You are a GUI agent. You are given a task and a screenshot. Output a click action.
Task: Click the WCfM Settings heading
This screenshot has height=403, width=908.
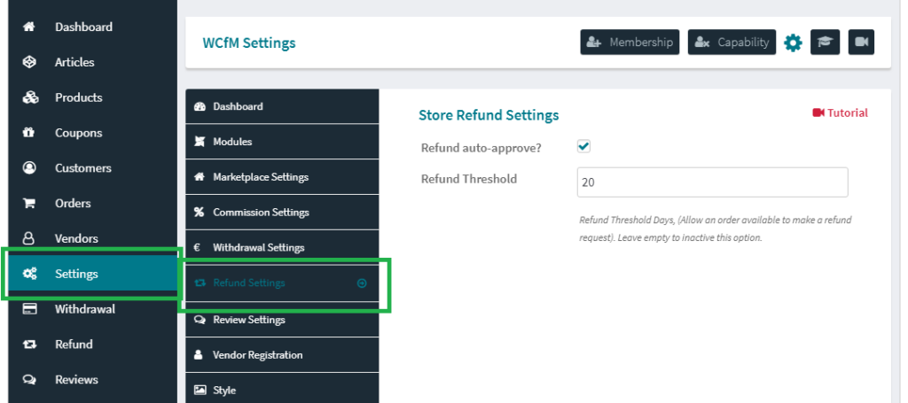(x=249, y=43)
